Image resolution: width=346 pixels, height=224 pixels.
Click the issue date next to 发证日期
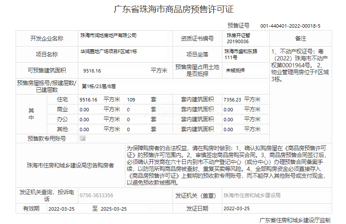pos(236,208)
